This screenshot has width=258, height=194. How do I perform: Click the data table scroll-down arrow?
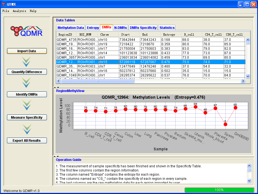point(248,76)
